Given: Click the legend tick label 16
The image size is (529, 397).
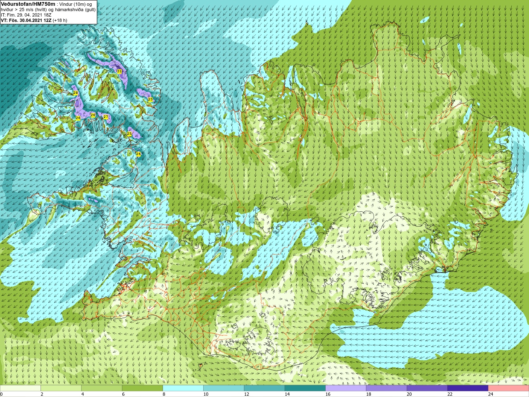Looking at the screenshot, I should click(x=328, y=394).
